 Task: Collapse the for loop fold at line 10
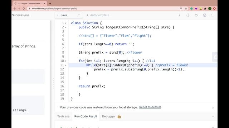pos(66,61)
